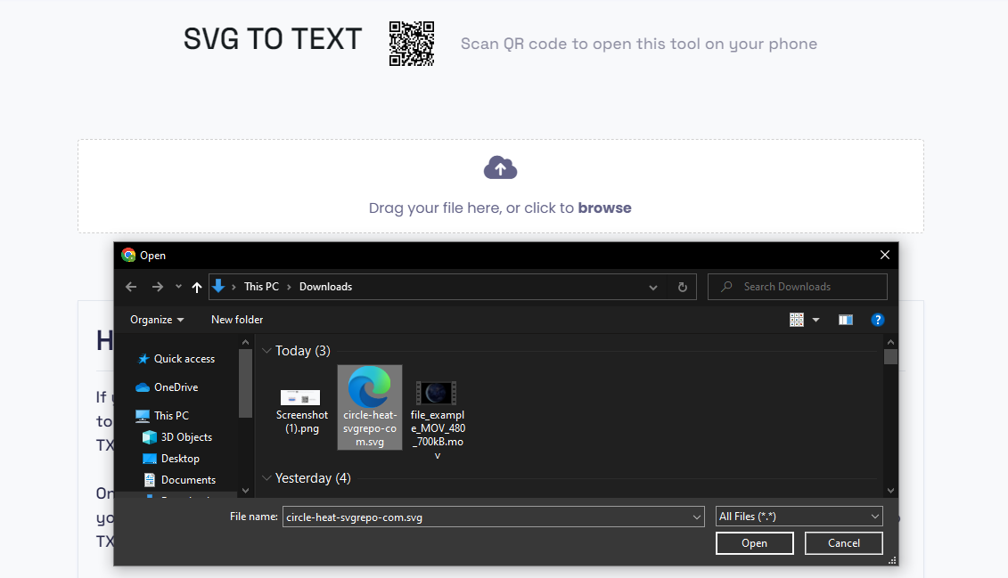Click the upload cloud icon
Screen dimensions: 1008x578
pyautogui.click(x=500, y=167)
